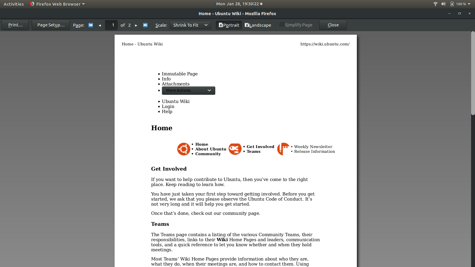Select Landscape orientation

click(258, 25)
